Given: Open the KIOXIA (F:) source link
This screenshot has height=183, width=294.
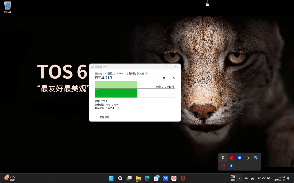Looking at the screenshot, I should [x=122, y=74].
